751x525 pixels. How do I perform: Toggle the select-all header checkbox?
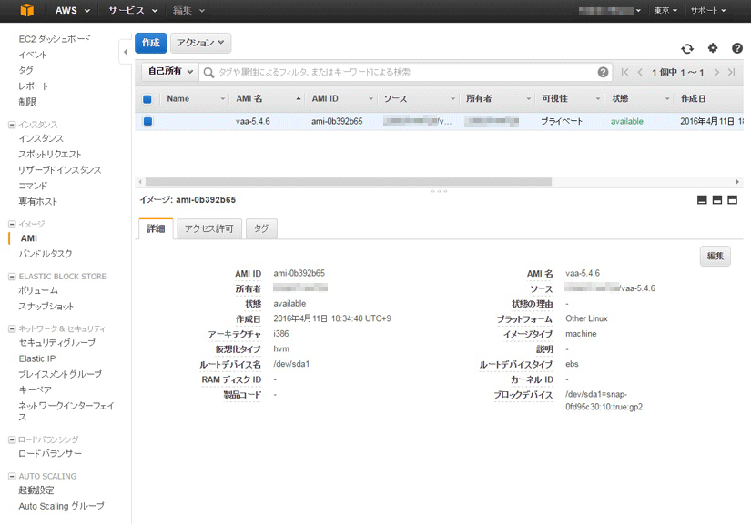coord(147,99)
